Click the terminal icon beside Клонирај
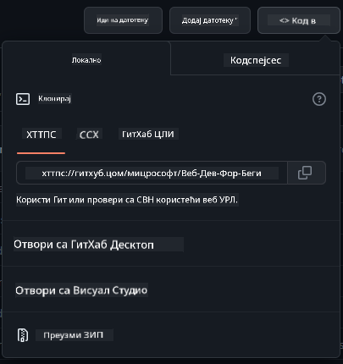 click(23, 99)
